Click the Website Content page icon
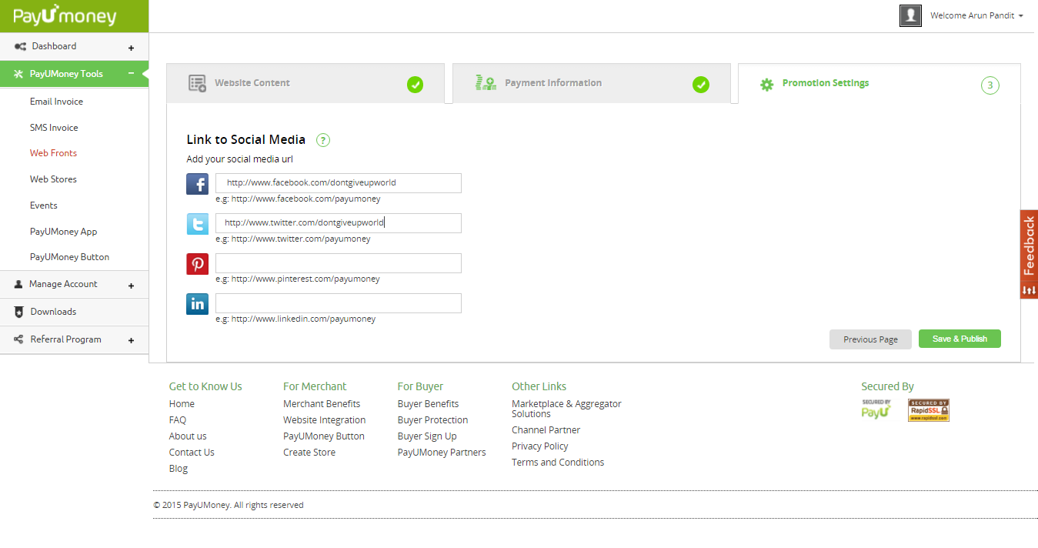1038x548 pixels. pyautogui.click(x=198, y=83)
